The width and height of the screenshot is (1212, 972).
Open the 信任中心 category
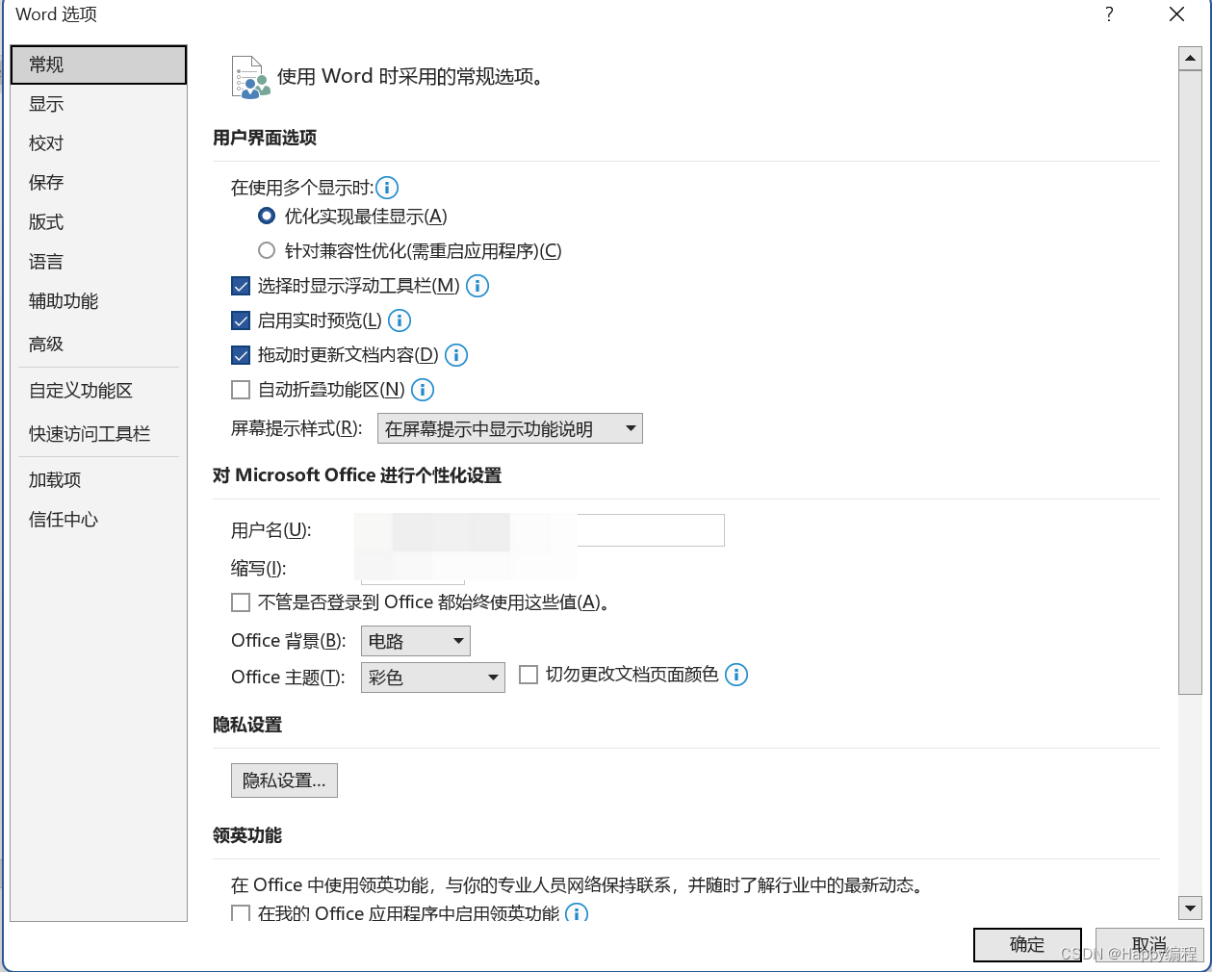98,520
